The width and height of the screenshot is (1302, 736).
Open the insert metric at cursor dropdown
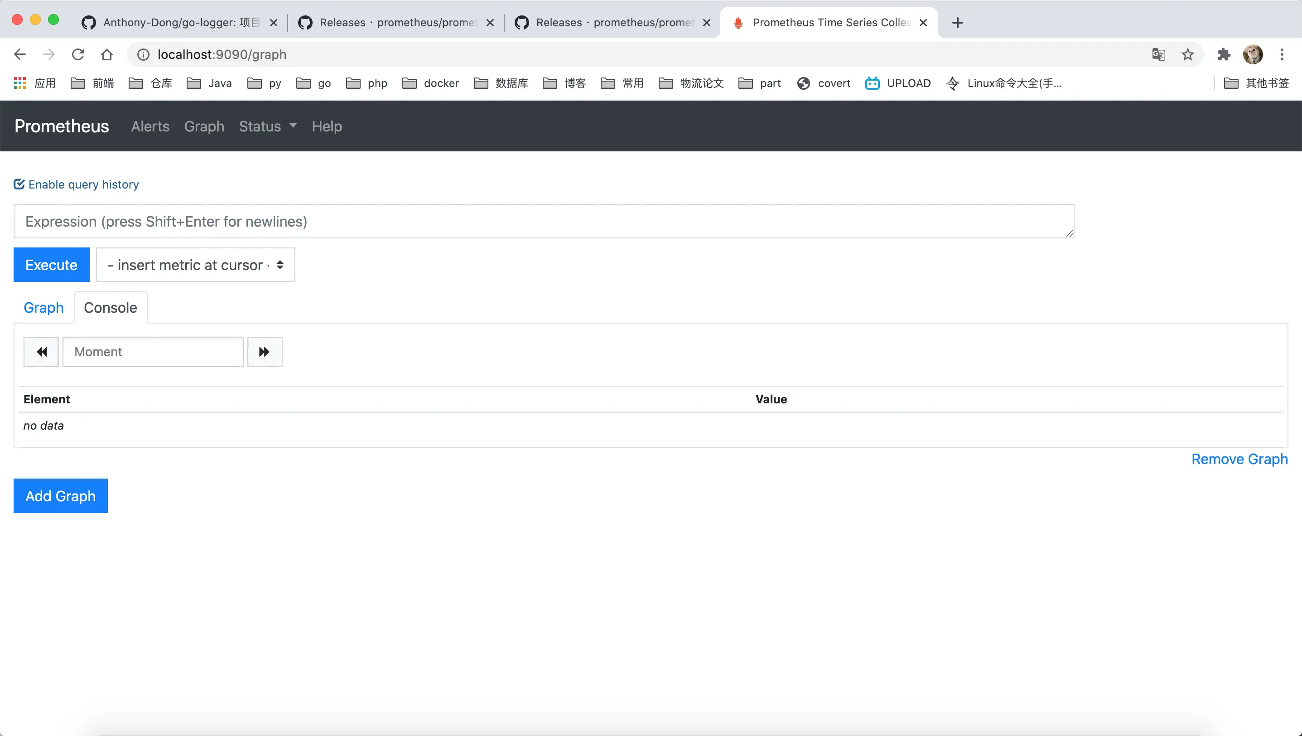point(196,264)
